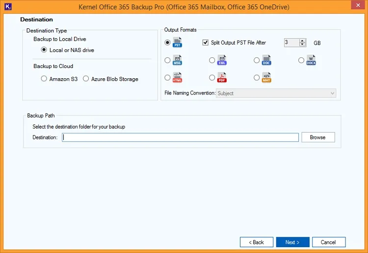The height and width of the screenshot is (253, 368).
Task: Select the PDF output format radio button
Action: (x=212, y=77)
